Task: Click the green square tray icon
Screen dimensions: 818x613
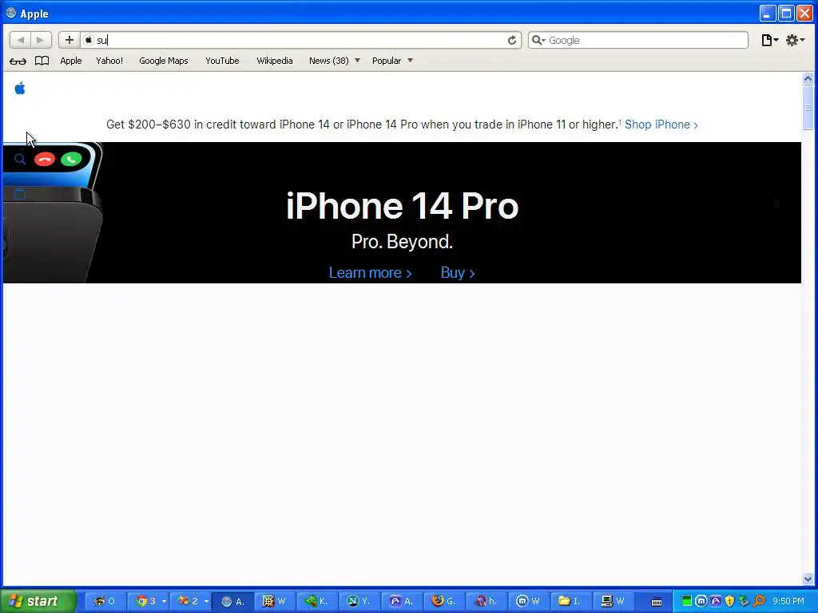Action: click(x=687, y=601)
